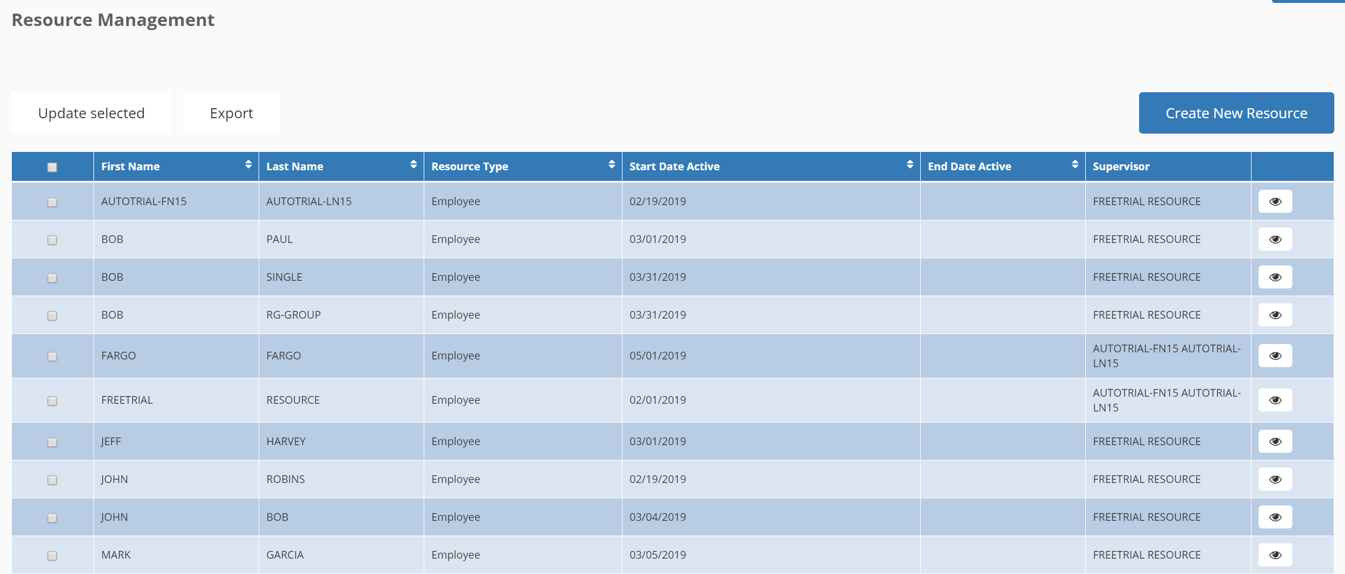Viewport: 1345px width, 574px height.
Task: Export the resource list
Action: tap(231, 113)
